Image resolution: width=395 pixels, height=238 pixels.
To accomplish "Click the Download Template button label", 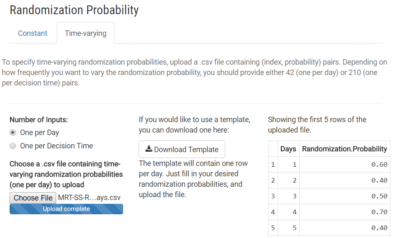I will 186,150.
